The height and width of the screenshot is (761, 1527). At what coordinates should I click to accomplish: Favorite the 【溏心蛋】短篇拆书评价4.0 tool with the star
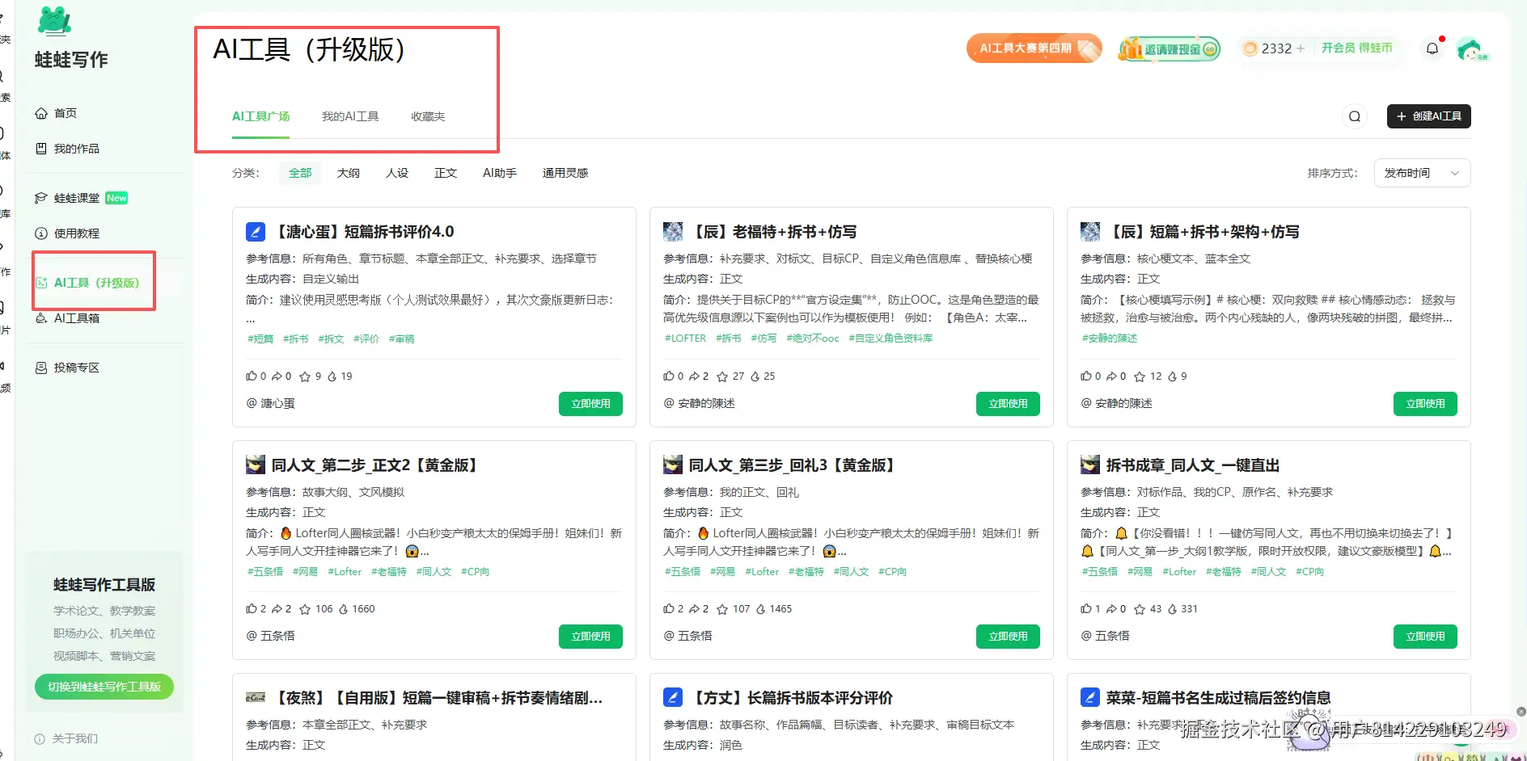tap(305, 376)
